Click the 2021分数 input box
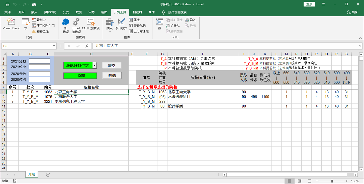The image size is (364, 184). click(40, 61)
